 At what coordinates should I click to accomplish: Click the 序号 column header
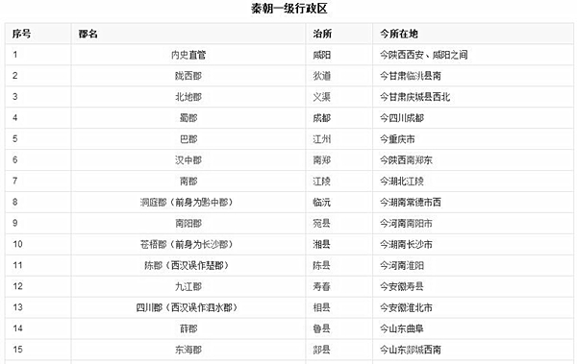click(x=21, y=34)
